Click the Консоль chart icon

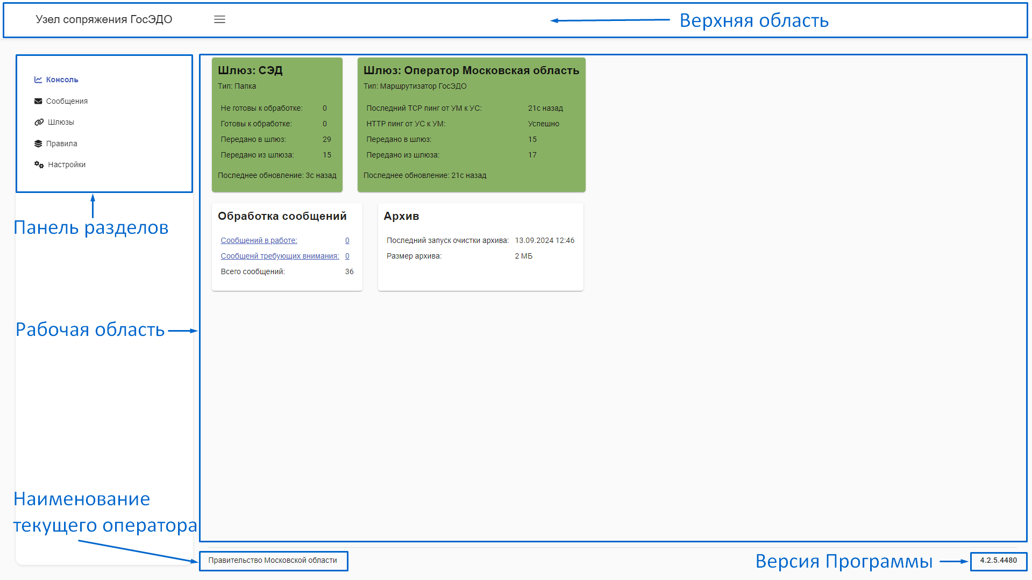point(38,80)
